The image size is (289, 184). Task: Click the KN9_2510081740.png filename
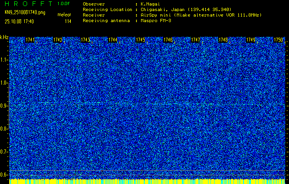[24, 12]
